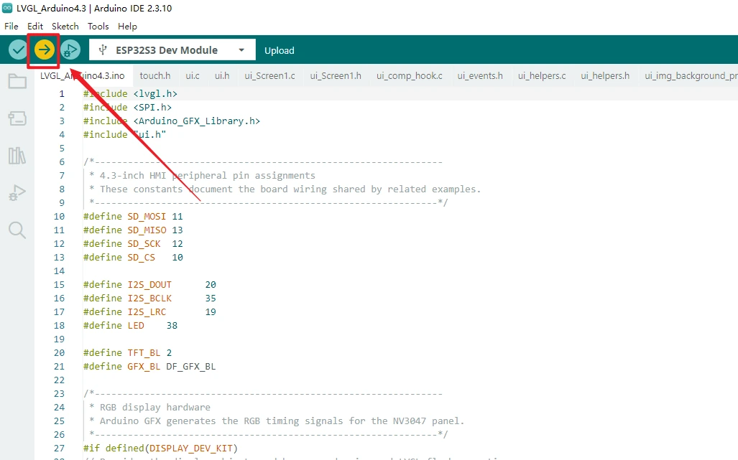
Task: Click the Verify checkmark button
Action: click(x=18, y=50)
